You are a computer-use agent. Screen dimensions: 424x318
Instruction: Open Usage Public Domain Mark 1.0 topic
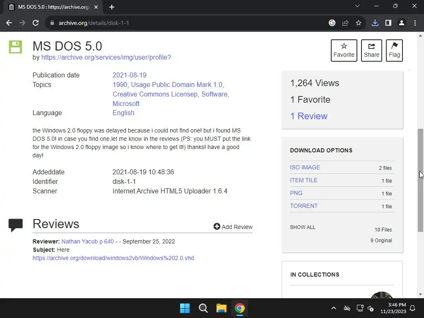click(x=176, y=84)
